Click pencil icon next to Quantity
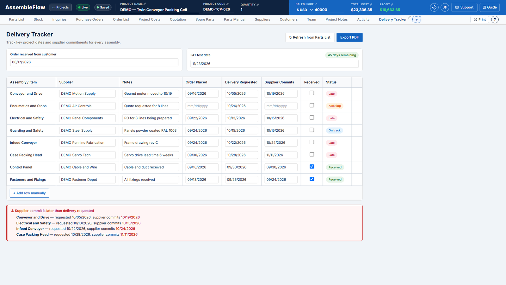This screenshot has height=285, width=506. (x=258, y=4)
